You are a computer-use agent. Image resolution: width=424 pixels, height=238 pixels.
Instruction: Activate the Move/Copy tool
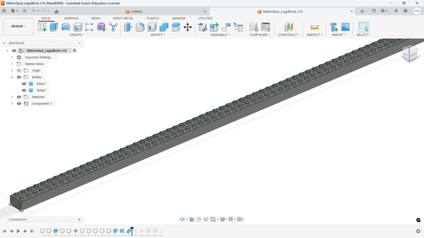point(188,27)
